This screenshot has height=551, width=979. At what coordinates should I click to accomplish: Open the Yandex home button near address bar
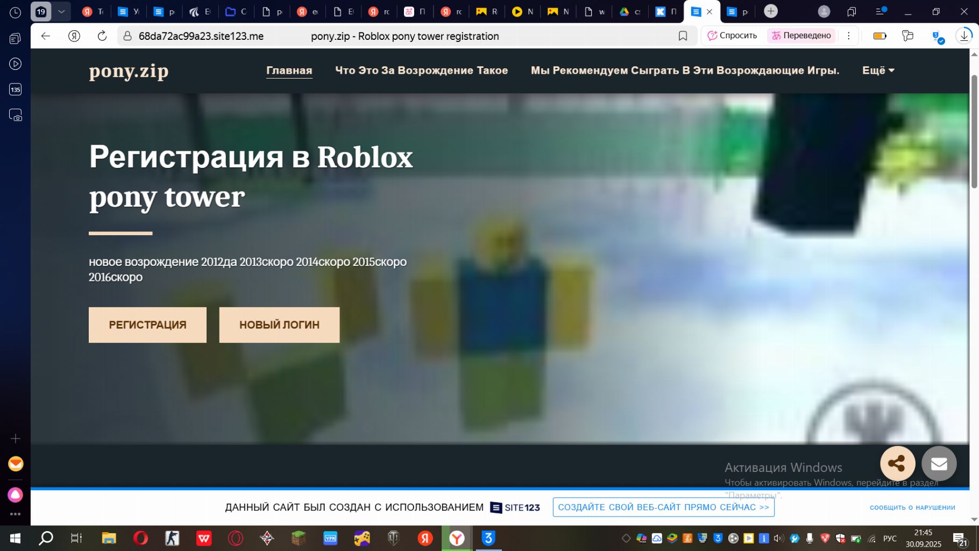point(74,36)
